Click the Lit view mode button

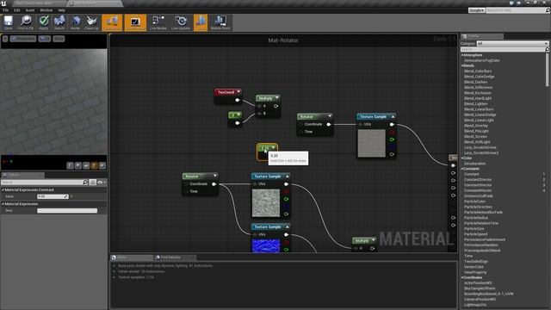point(45,39)
